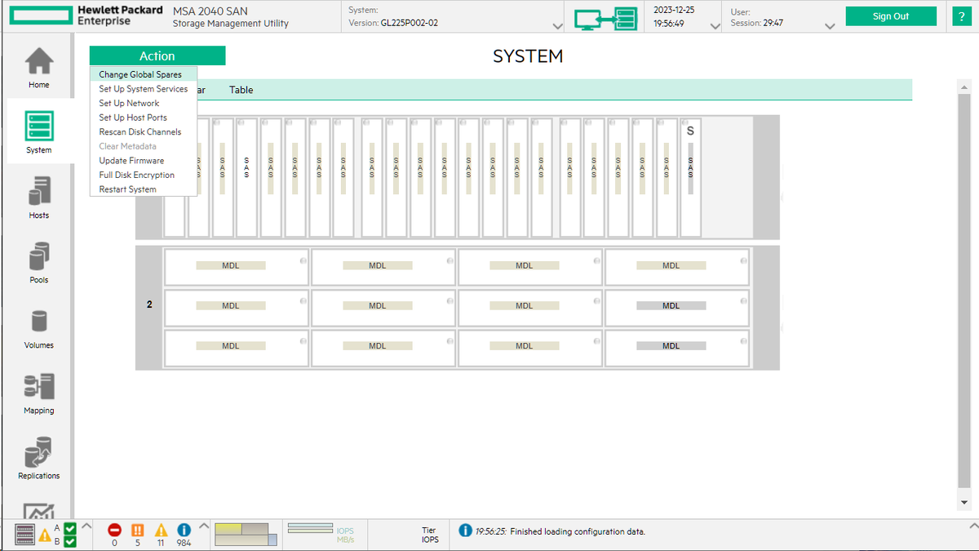Click the Session 29:47 timer text
979x551 pixels.
click(756, 23)
